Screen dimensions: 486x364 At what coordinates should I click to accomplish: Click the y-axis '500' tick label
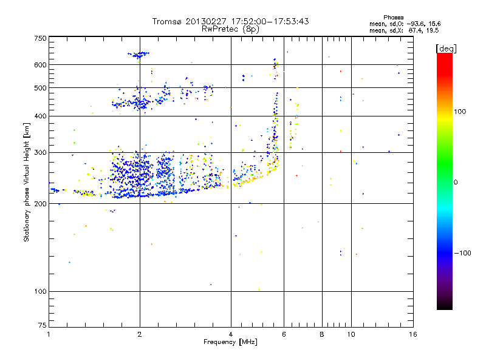click(x=41, y=88)
